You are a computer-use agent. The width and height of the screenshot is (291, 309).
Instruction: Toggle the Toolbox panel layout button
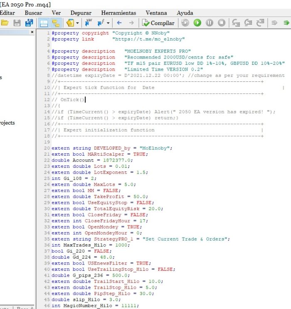coord(44,23)
